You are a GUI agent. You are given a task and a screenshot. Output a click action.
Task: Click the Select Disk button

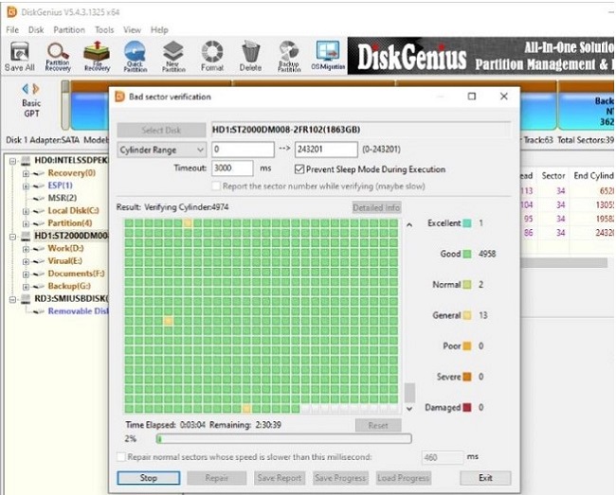pos(161,130)
